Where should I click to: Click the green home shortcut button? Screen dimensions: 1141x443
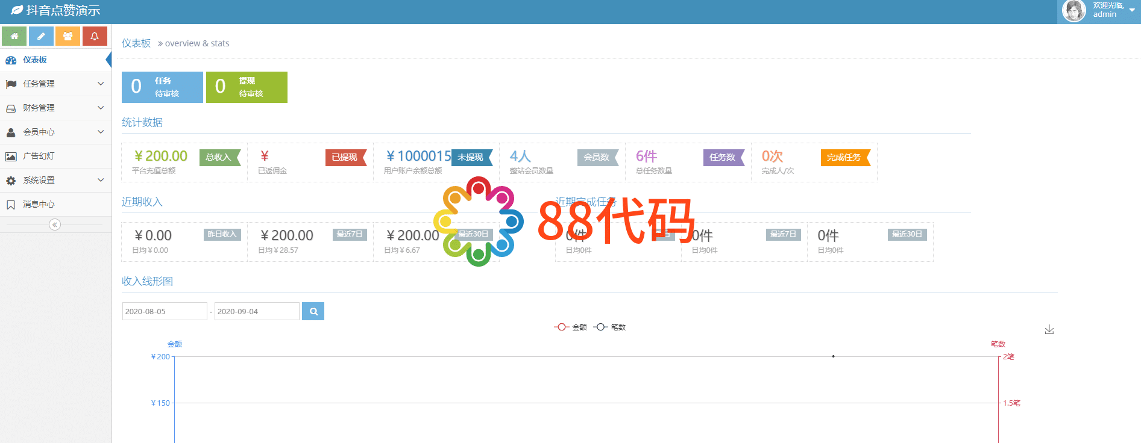point(14,36)
